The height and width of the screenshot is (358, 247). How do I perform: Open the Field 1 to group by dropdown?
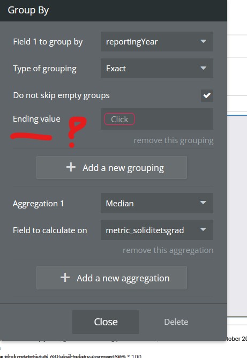[157, 42]
